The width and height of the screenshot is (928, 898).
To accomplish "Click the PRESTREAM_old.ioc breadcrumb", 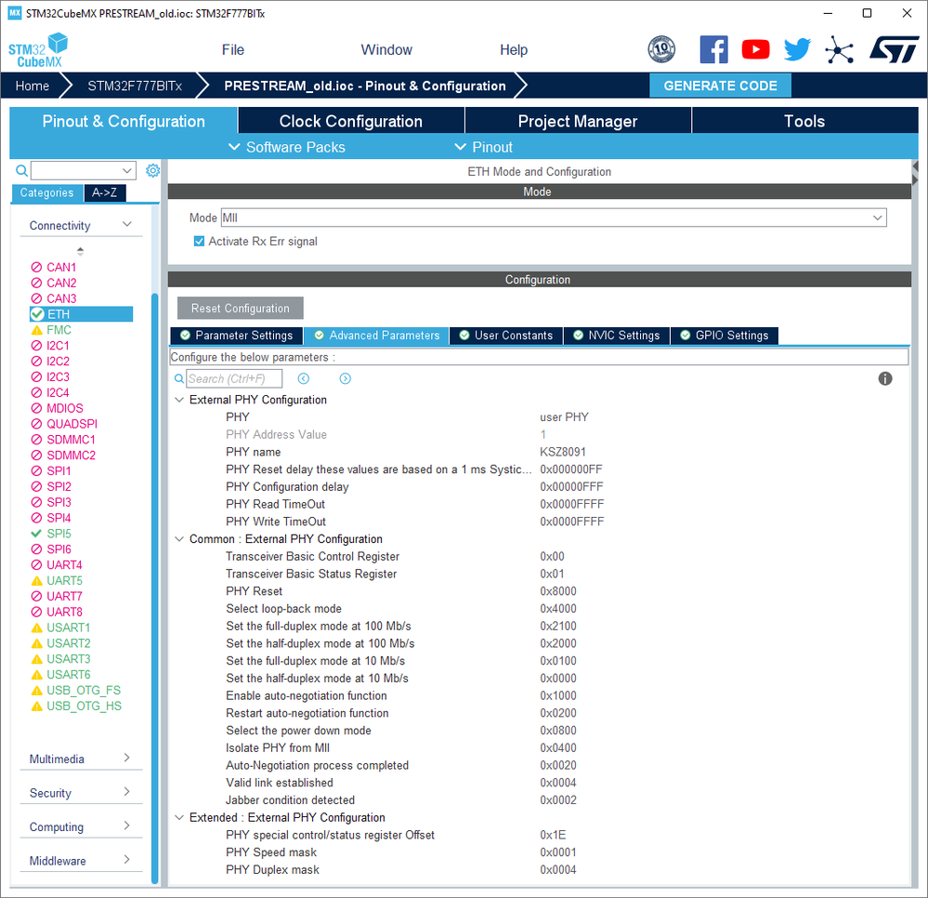I will (365, 86).
